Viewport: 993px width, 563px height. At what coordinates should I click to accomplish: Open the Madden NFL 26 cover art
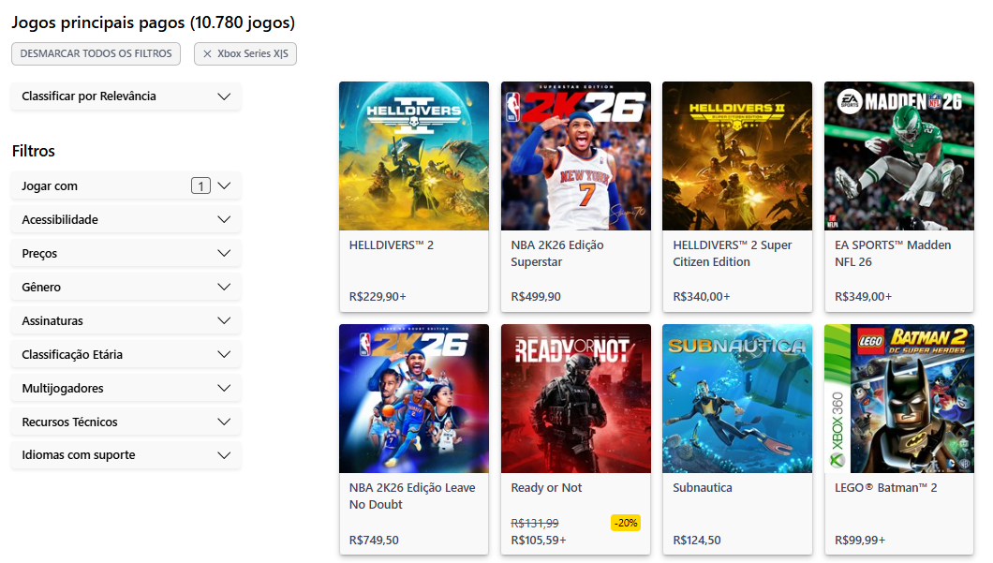tap(899, 156)
